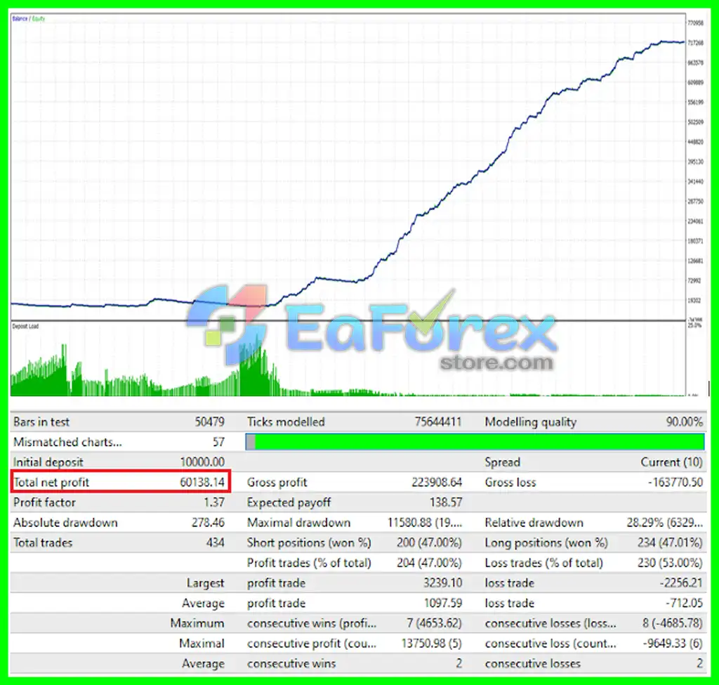The height and width of the screenshot is (685, 719).
Task: Select the 'Long positions (won %)' label
Action: (x=546, y=543)
